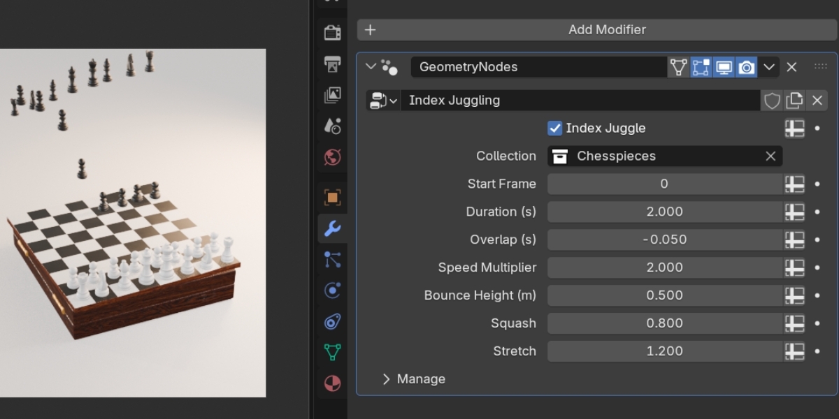Adjust the Bounce Height value field
Screen dimensions: 839x419
[664, 295]
